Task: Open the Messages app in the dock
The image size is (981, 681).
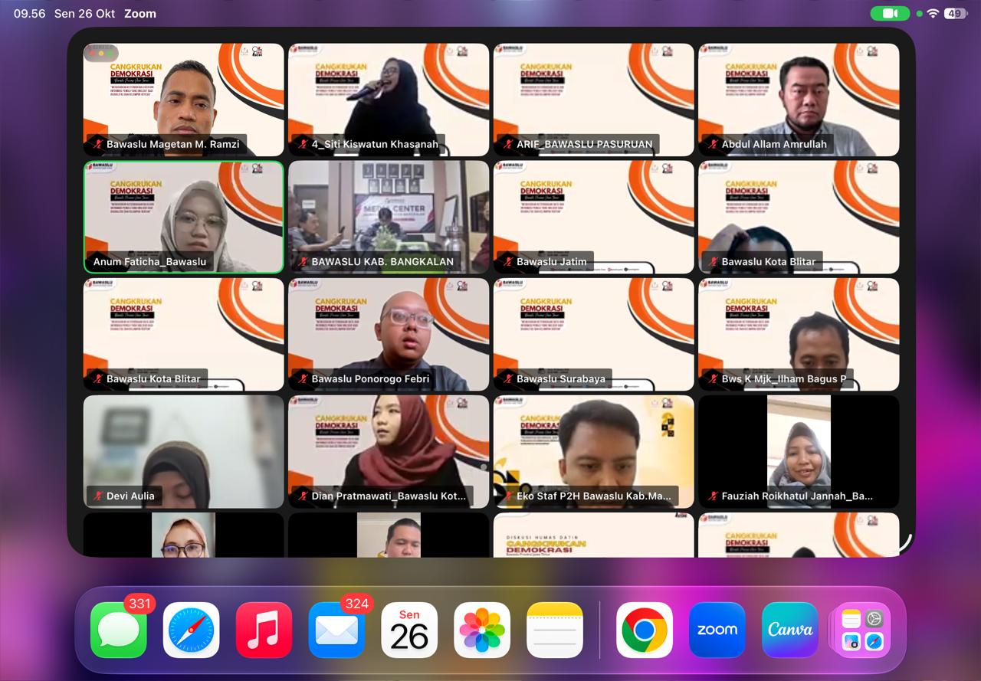Action: coord(118,630)
